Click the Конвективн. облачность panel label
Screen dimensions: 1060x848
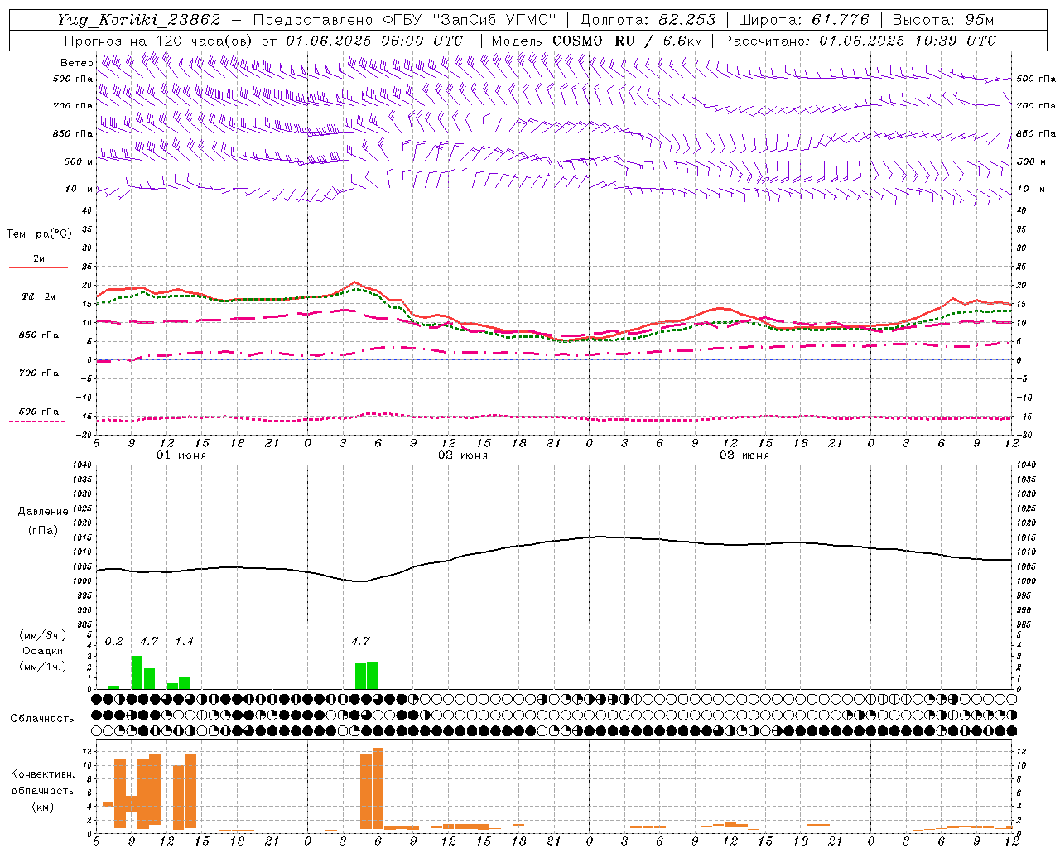[x=42, y=782]
